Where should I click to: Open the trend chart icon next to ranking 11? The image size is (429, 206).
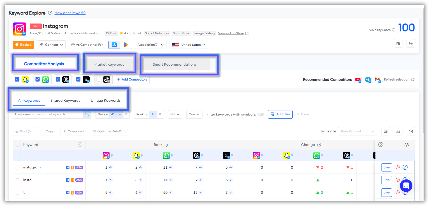pyautogui.click(x=171, y=167)
